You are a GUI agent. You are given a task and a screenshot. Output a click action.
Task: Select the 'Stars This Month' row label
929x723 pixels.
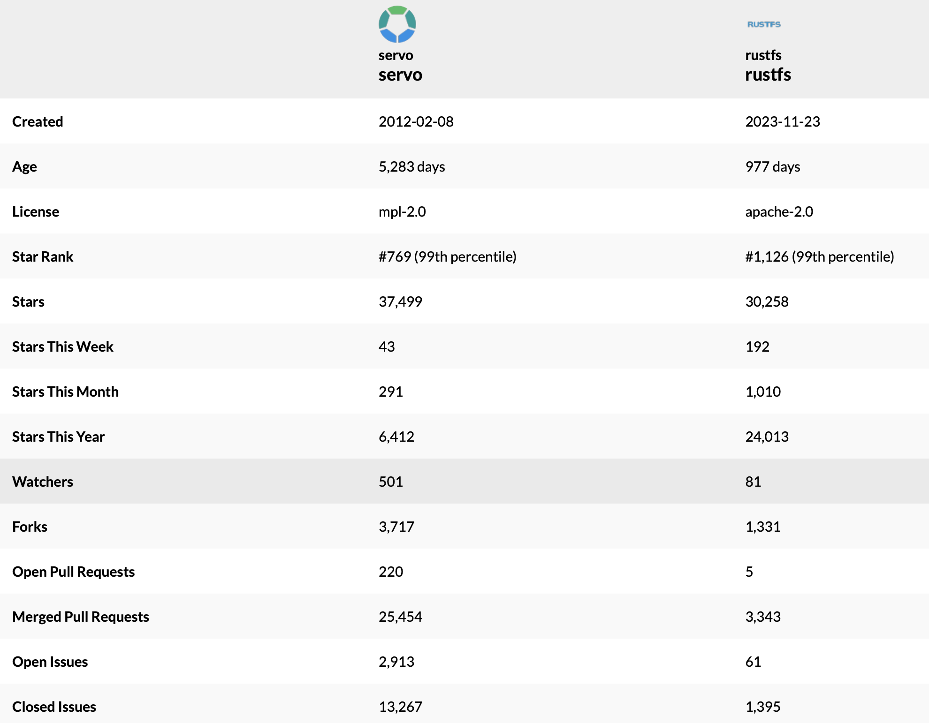65,392
